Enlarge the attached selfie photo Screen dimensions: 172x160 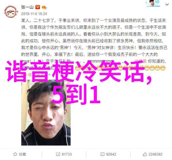click(46, 112)
